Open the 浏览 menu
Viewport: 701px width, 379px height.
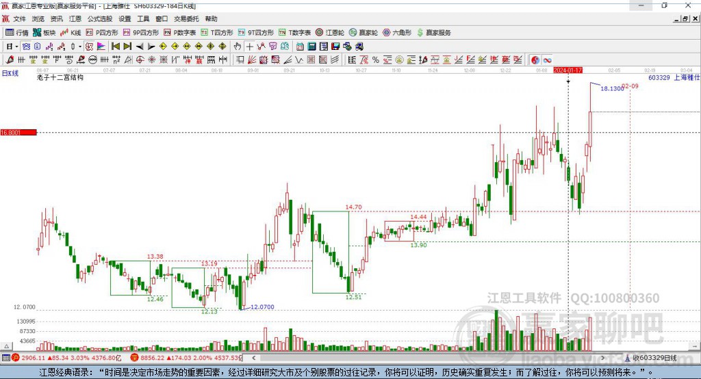38,18
